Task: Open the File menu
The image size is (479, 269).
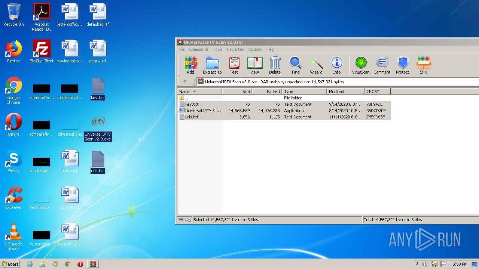Action: point(181,49)
